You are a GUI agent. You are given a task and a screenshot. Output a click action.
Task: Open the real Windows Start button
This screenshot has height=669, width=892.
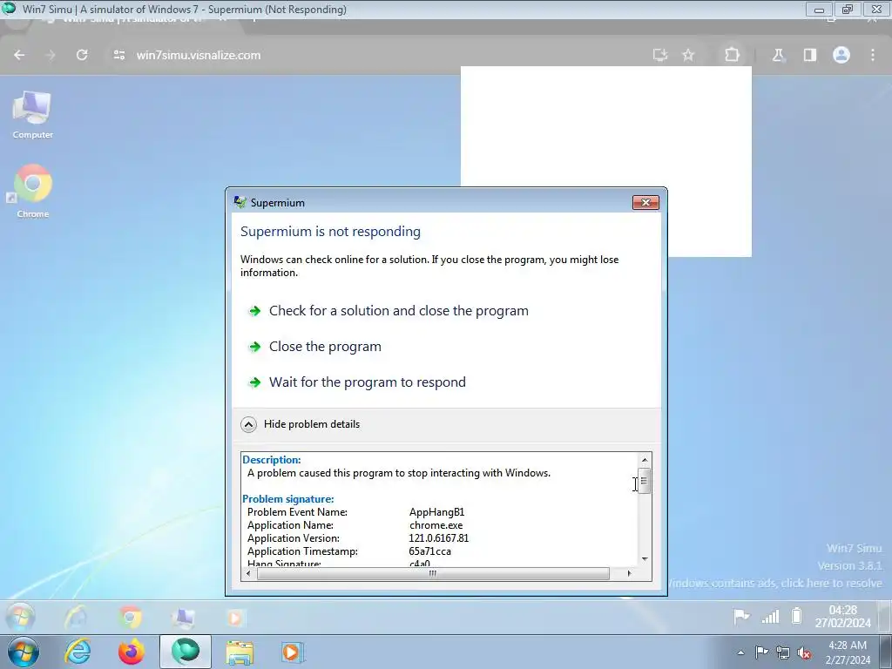click(23, 652)
